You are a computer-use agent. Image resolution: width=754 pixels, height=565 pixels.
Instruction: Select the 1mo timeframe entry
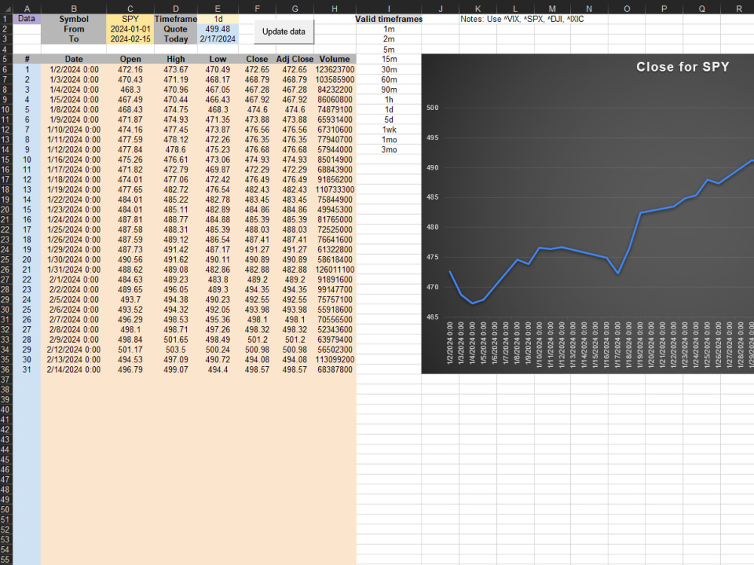click(x=388, y=140)
